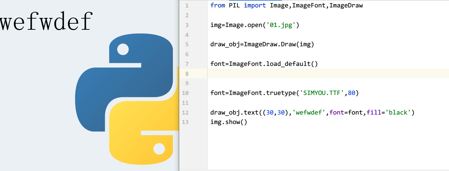Click line number 2 in the gutter

point(187,15)
